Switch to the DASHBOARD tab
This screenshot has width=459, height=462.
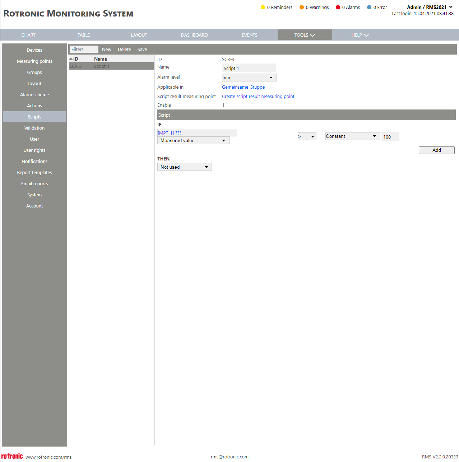pos(194,35)
